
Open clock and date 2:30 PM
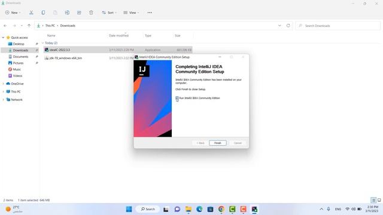(x=372, y=209)
